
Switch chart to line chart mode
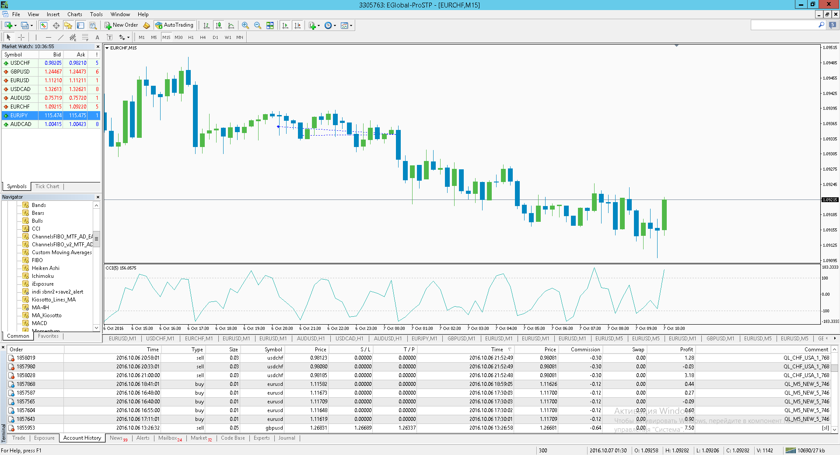[231, 25]
